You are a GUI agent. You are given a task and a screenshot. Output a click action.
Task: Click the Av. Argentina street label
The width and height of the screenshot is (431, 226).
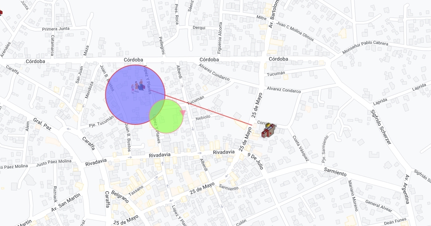click(x=407, y=189)
